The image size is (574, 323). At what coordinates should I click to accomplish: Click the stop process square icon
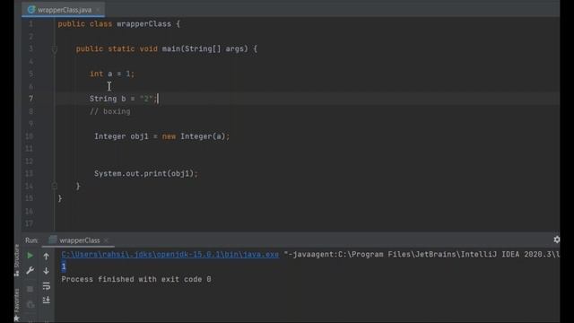[x=30, y=289]
